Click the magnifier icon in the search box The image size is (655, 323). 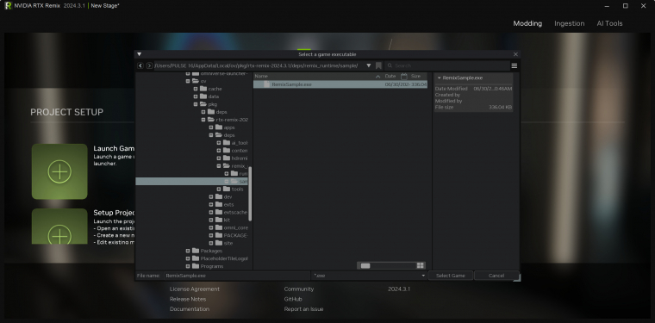coord(390,65)
